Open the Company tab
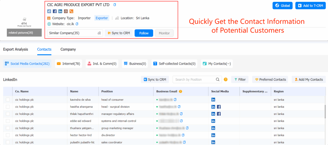The width and height of the screenshot is (328, 145). tap(68, 49)
